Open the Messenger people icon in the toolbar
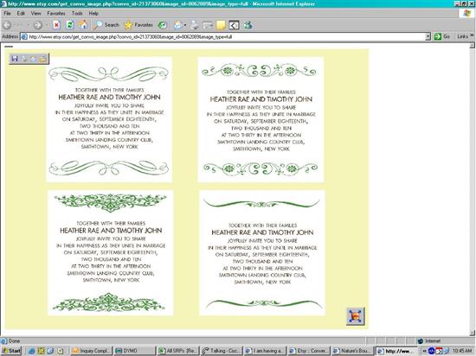Viewport: 476px width, 356px height. pyautogui.click(x=248, y=25)
